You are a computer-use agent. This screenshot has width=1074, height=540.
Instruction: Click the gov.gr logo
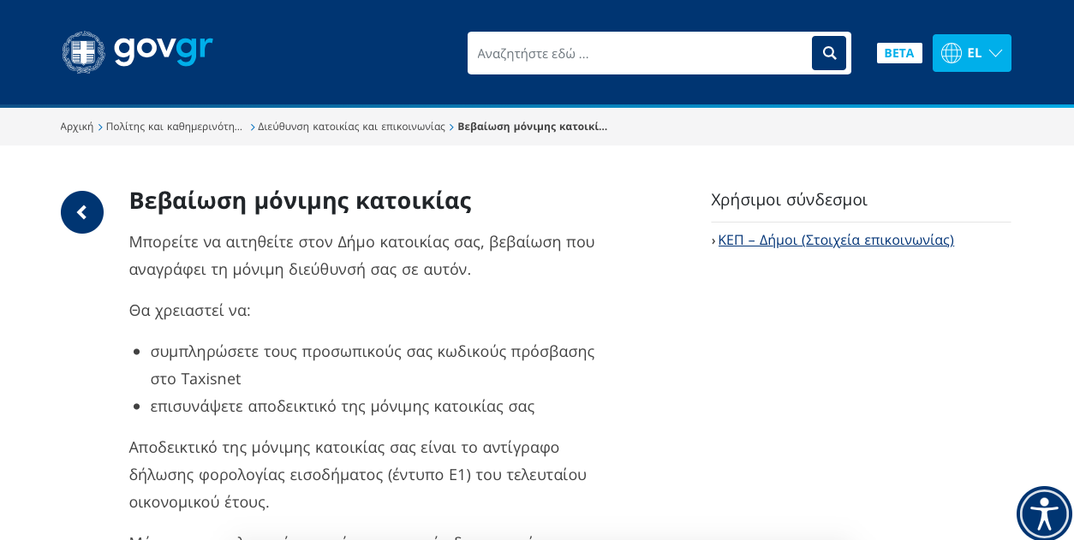[x=137, y=51]
